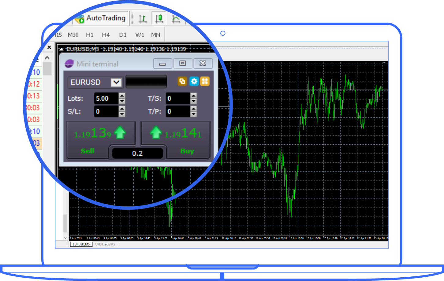Switch to the UKOIL.ecn,M5 chart tab
Image resolution: width=444 pixels, height=281 pixels.
105,244
